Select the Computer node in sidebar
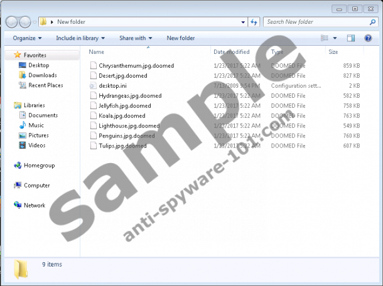Image resolution: width=383 pixels, height=286 pixels. coord(36,186)
